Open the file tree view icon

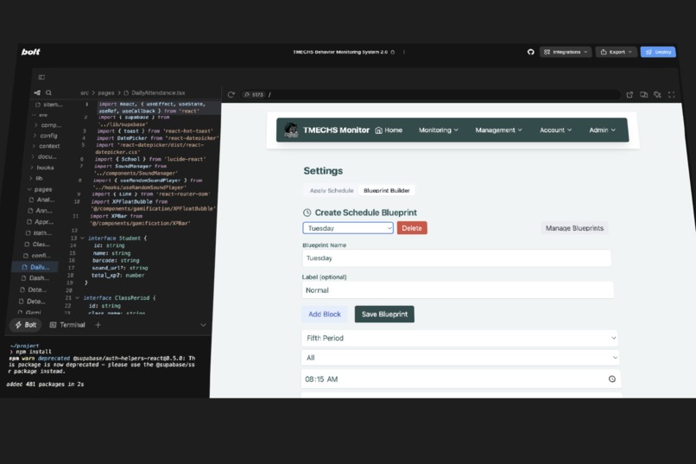coord(37,92)
